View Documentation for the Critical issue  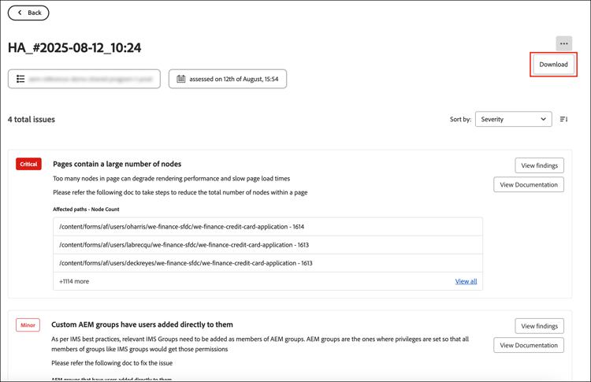coord(528,185)
